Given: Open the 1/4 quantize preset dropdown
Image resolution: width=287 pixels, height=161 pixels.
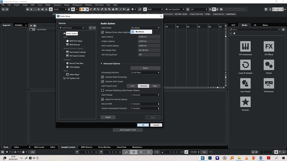Looking at the screenshot, I should tap(199, 9).
